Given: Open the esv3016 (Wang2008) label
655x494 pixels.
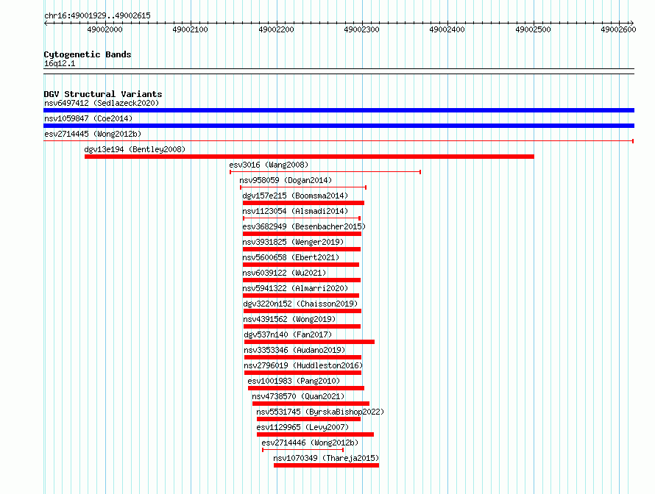Looking at the screenshot, I should [269, 165].
